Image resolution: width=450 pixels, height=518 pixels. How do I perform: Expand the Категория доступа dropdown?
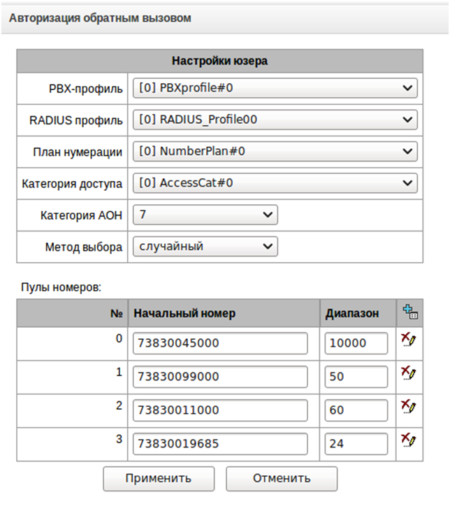tap(275, 183)
